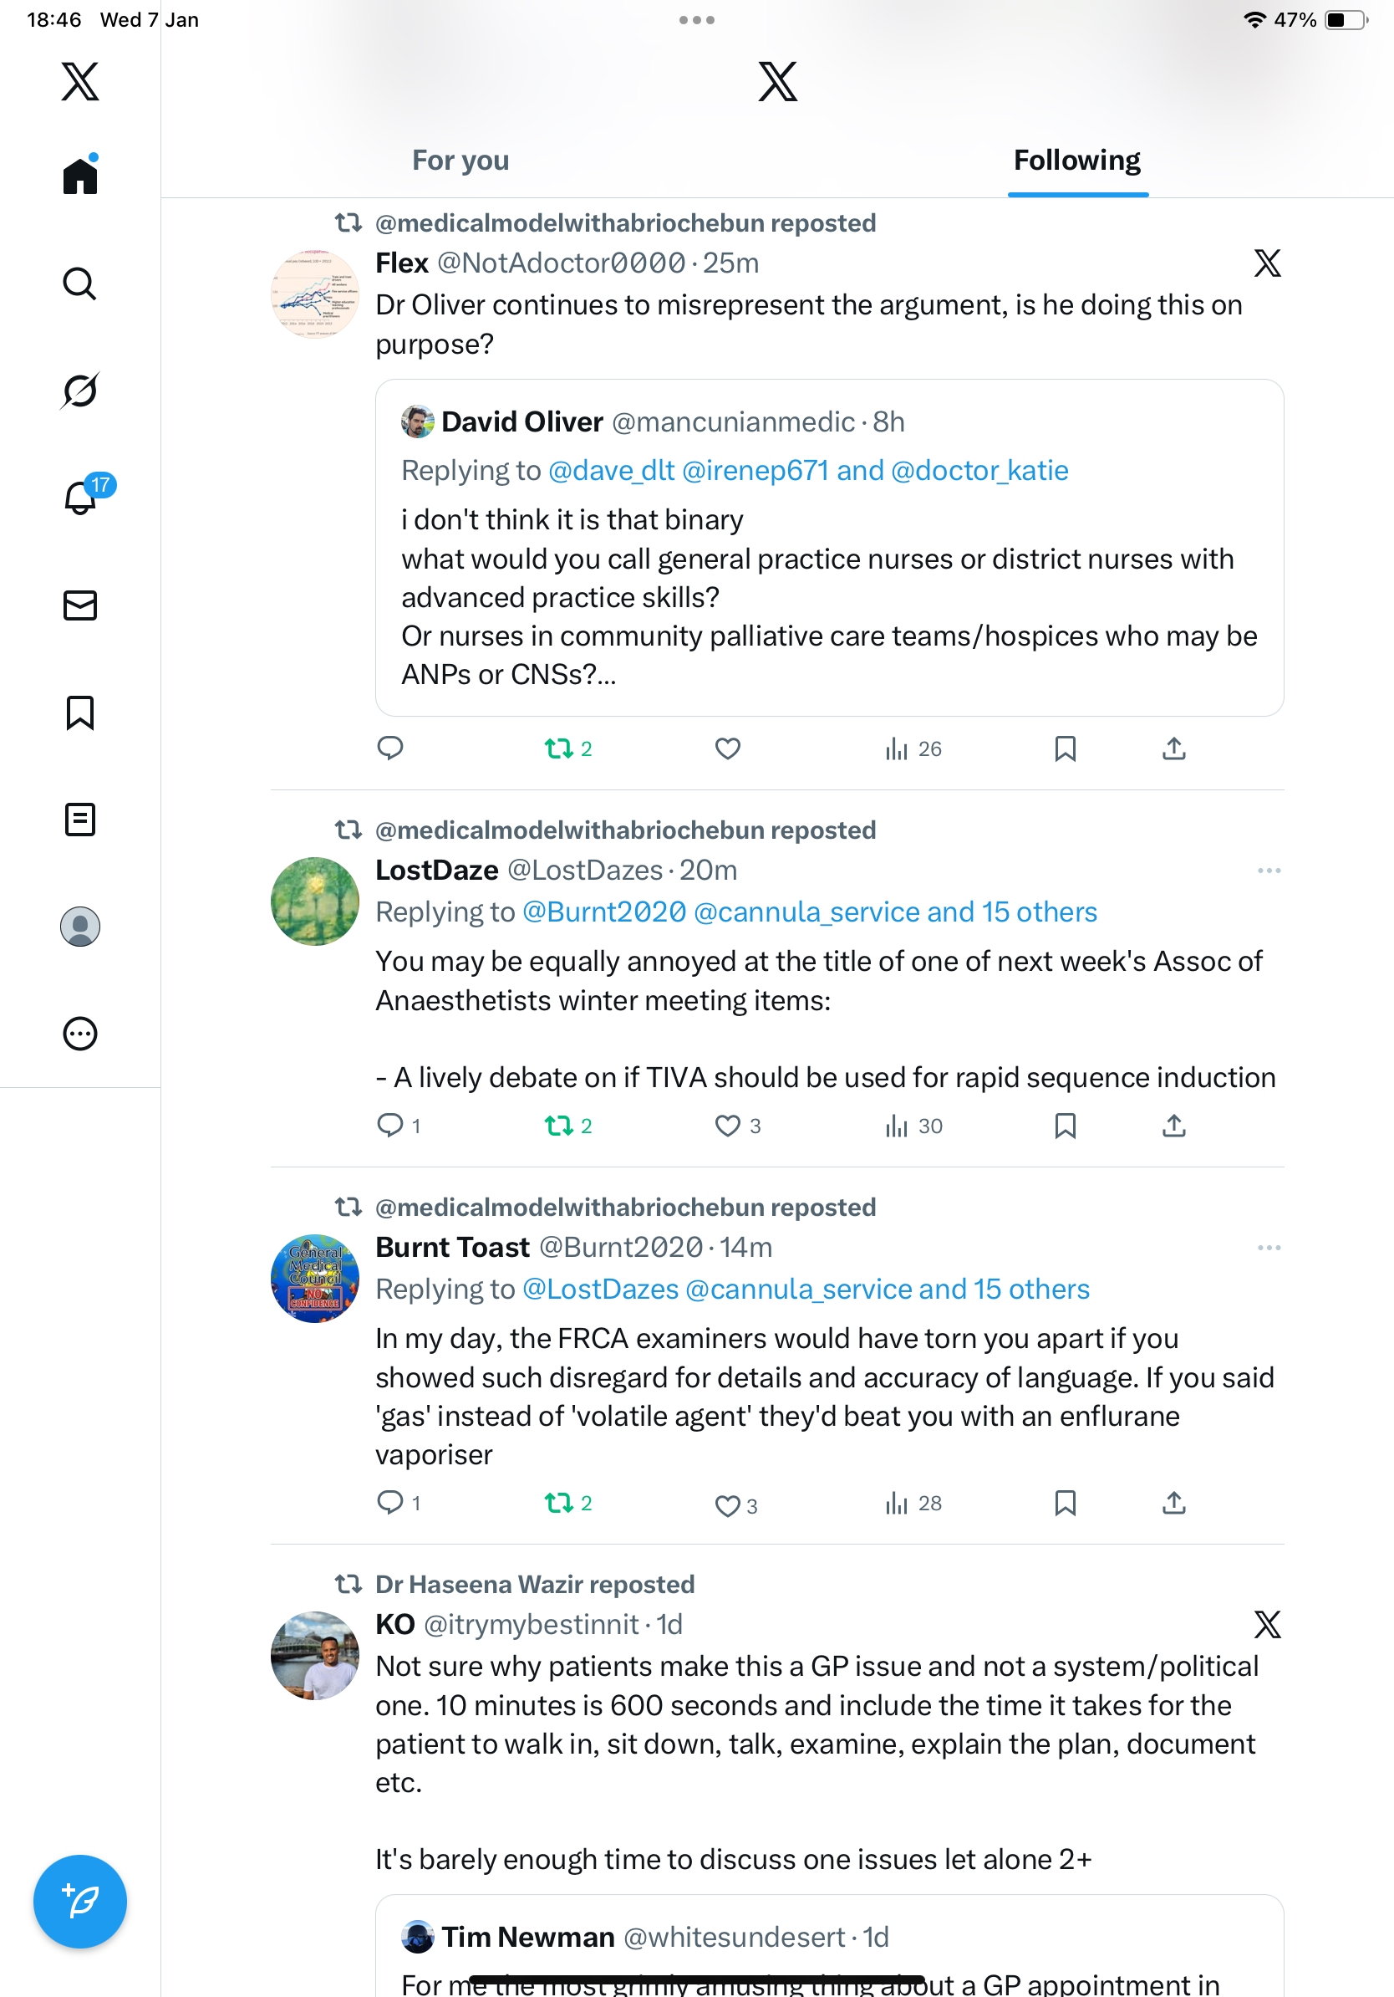Open more options on Burnt Toast's post
The image size is (1394, 1997).
[1268, 1248]
